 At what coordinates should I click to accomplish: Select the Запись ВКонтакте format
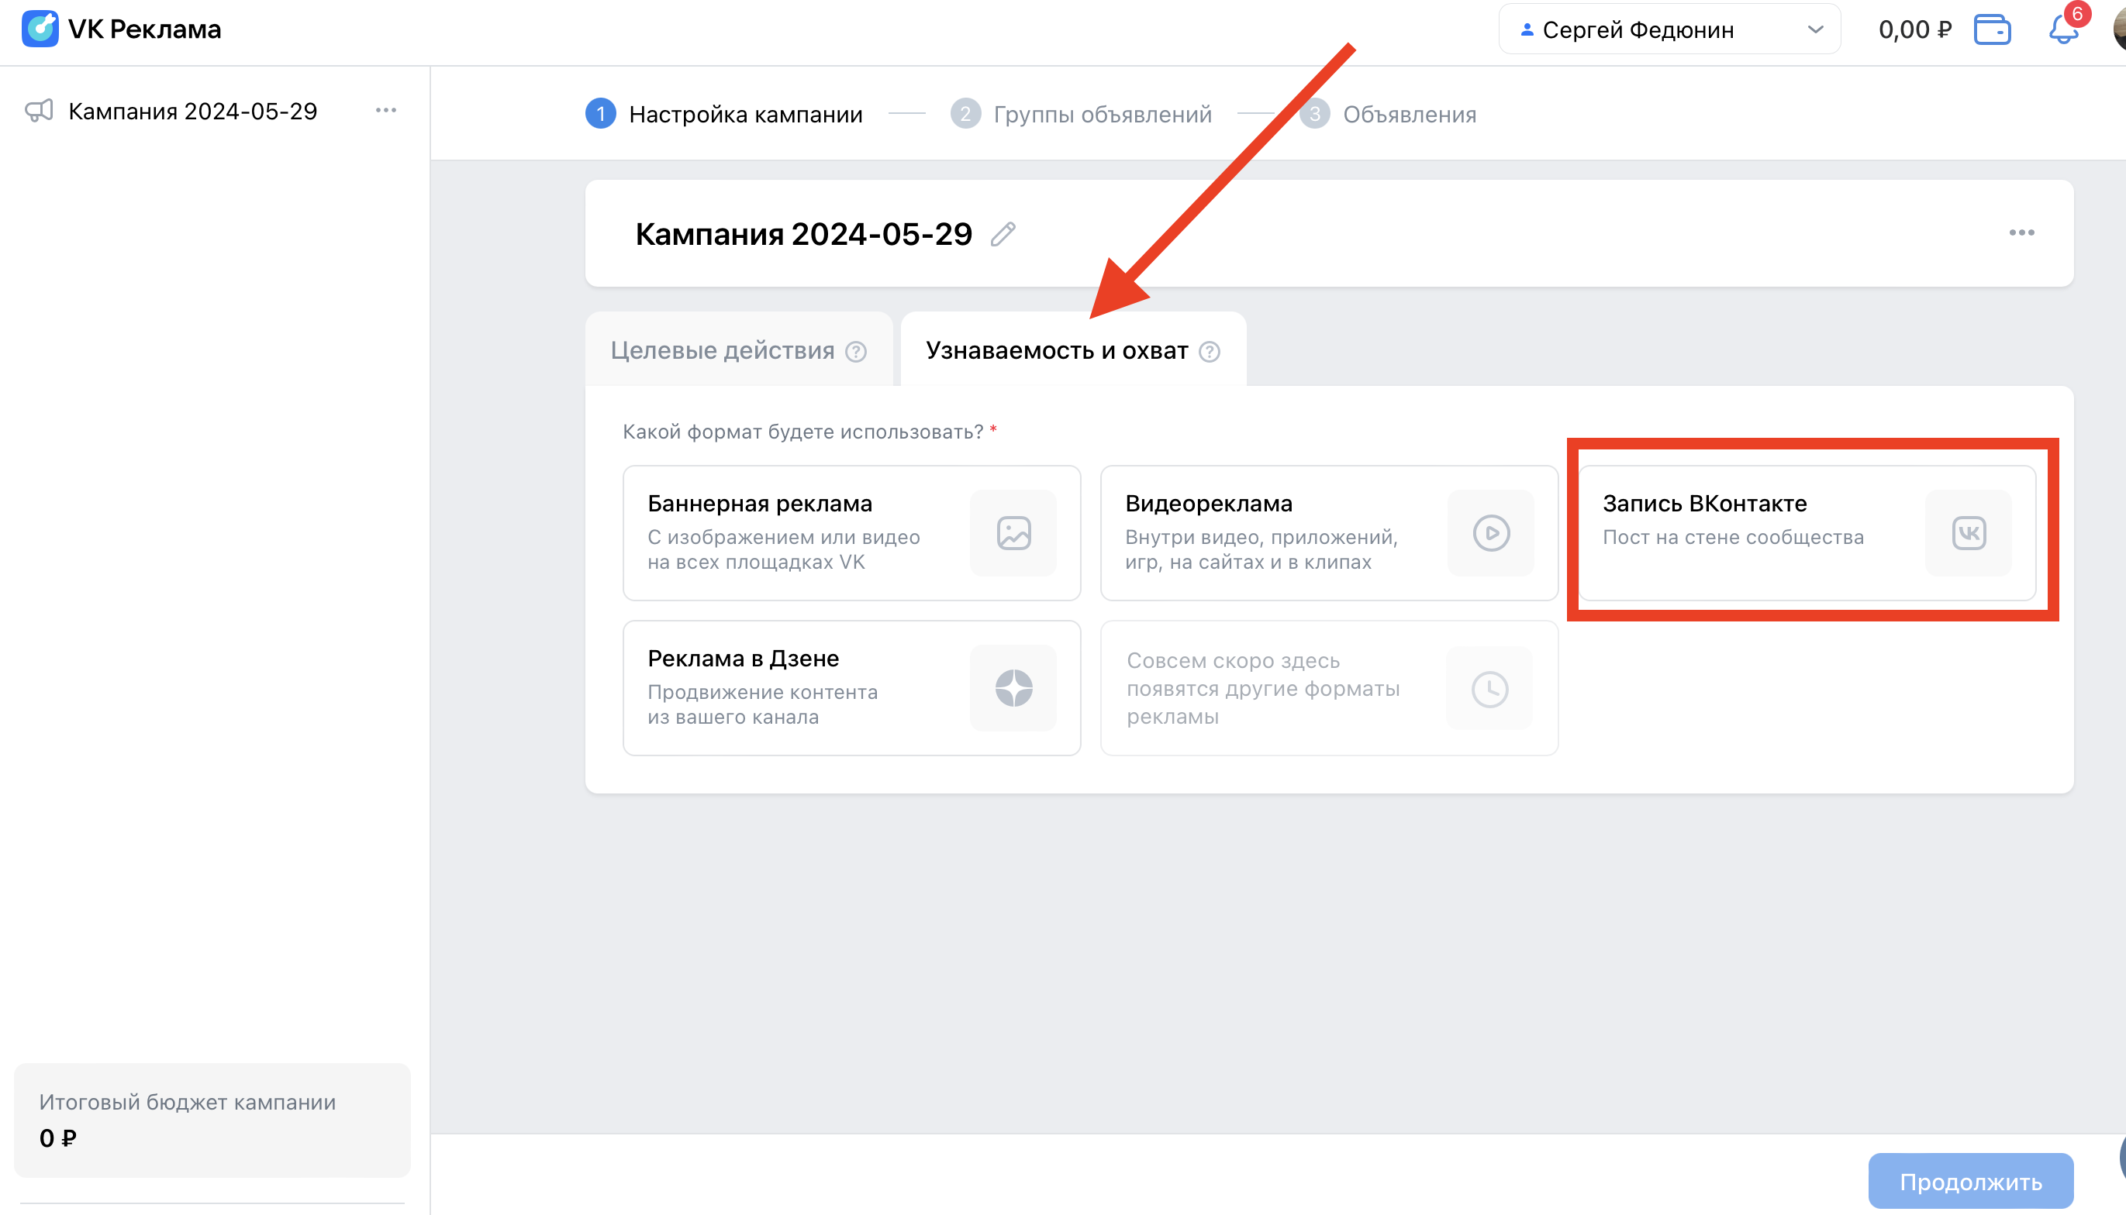[1807, 533]
